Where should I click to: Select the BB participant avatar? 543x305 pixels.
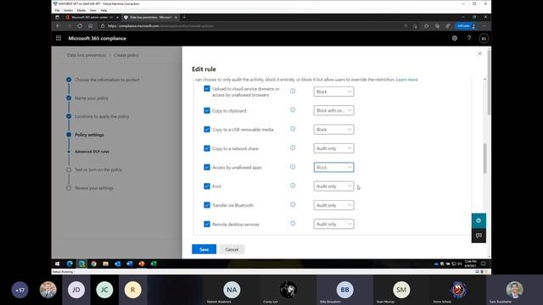pyautogui.click(x=344, y=290)
